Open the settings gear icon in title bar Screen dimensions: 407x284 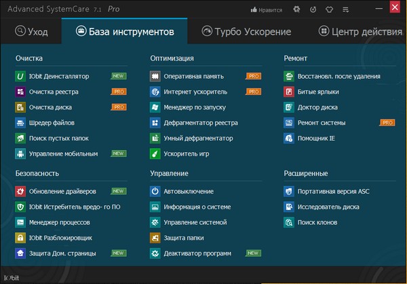(x=296, y=10)
